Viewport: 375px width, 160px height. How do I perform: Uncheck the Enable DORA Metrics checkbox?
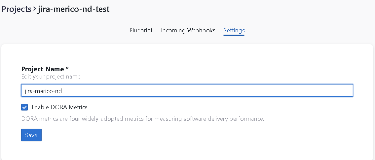[x=24, y=107]
